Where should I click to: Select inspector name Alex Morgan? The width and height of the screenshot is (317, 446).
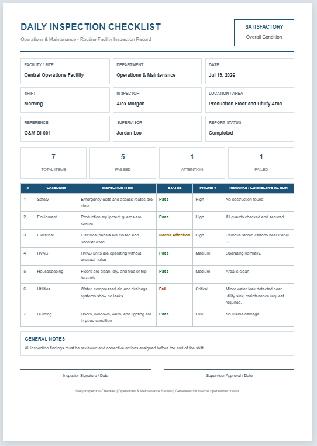click(130, 104)
